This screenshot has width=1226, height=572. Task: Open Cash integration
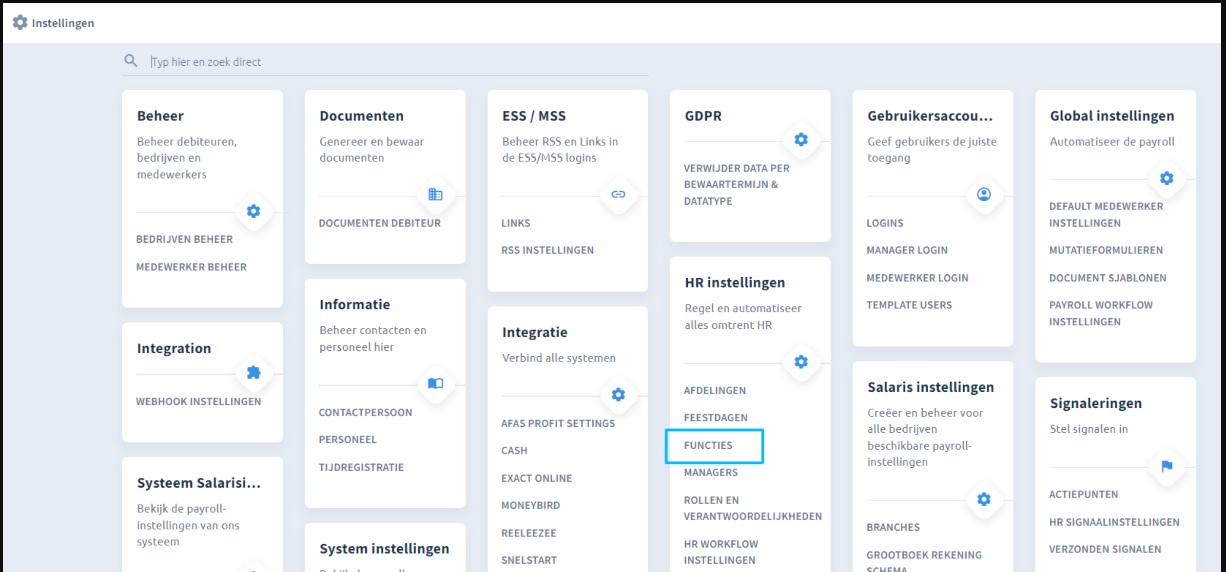coord(514,451)
